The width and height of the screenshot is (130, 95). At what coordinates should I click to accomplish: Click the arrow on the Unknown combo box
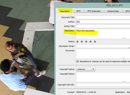point(93,69)
